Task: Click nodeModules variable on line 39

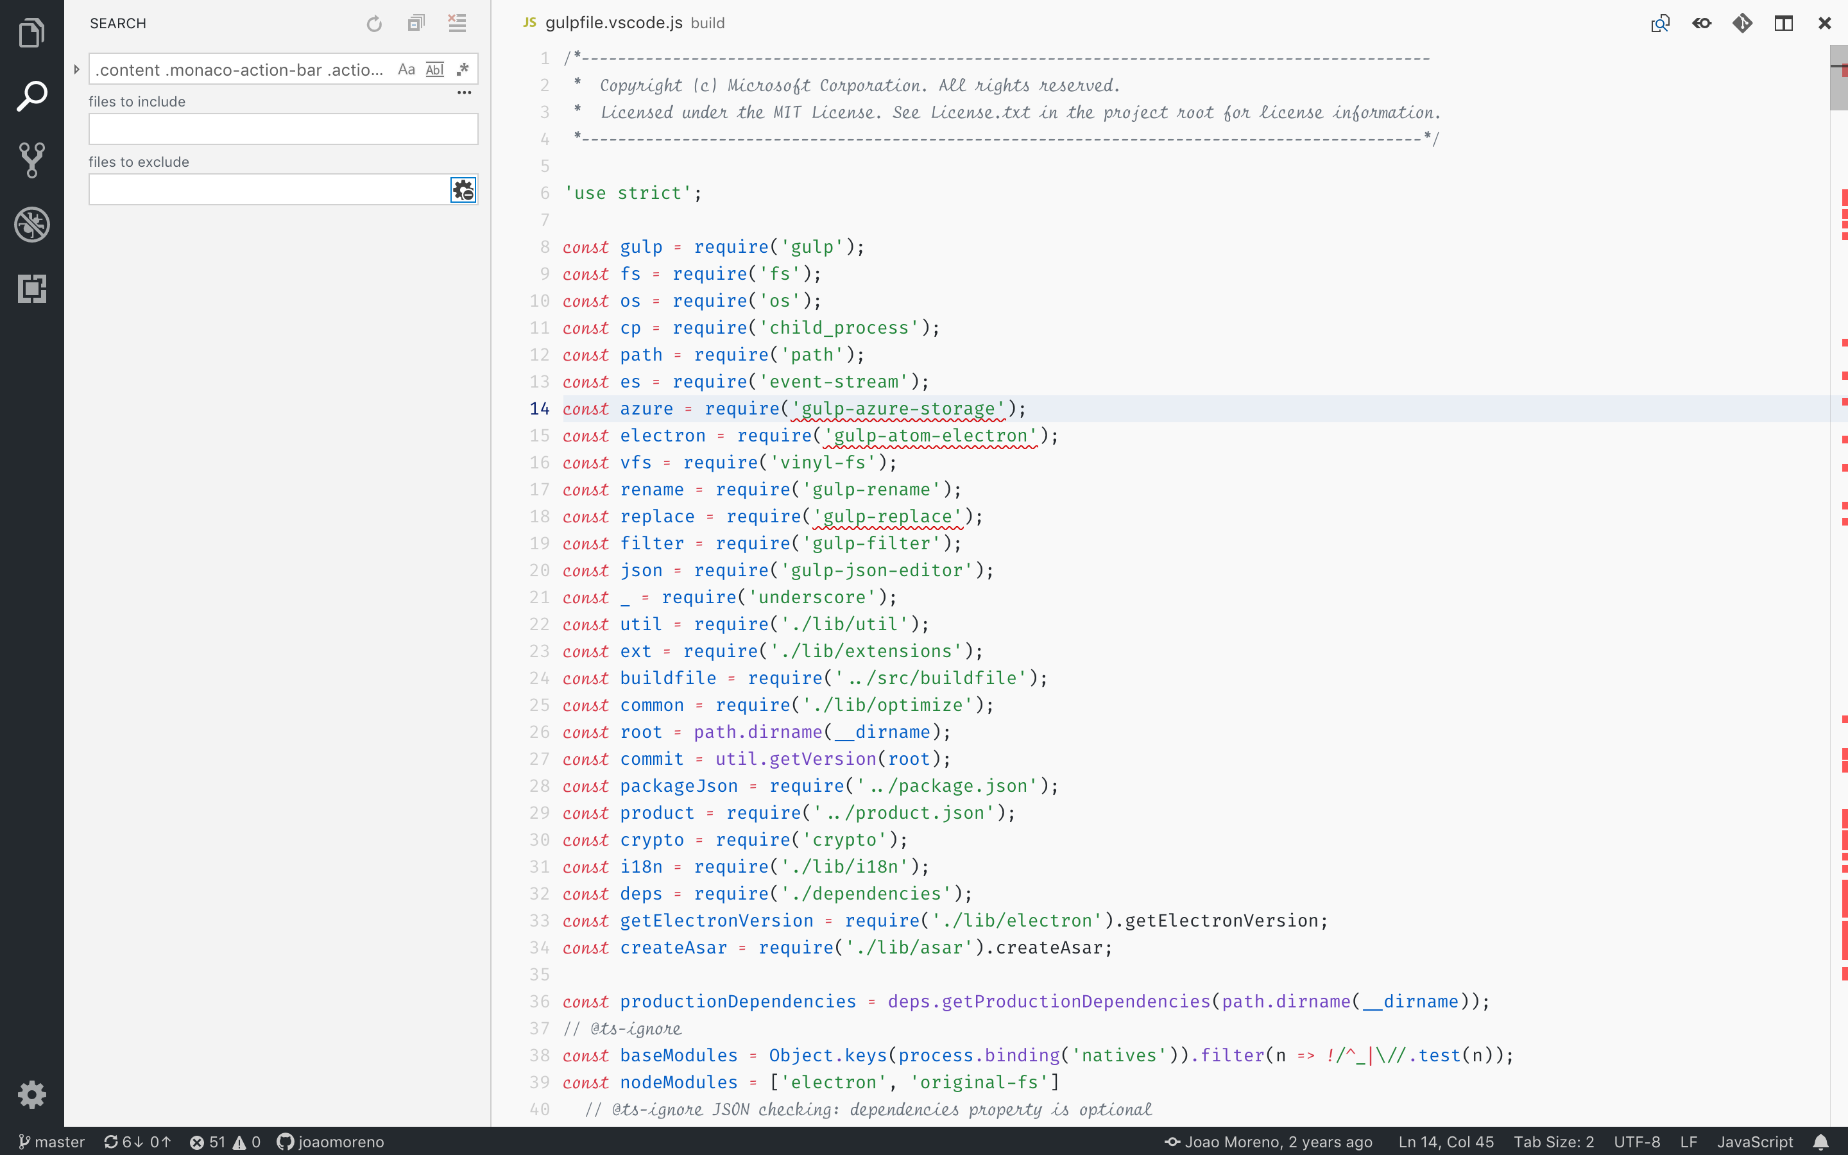Action: [x=679, y=1082]
